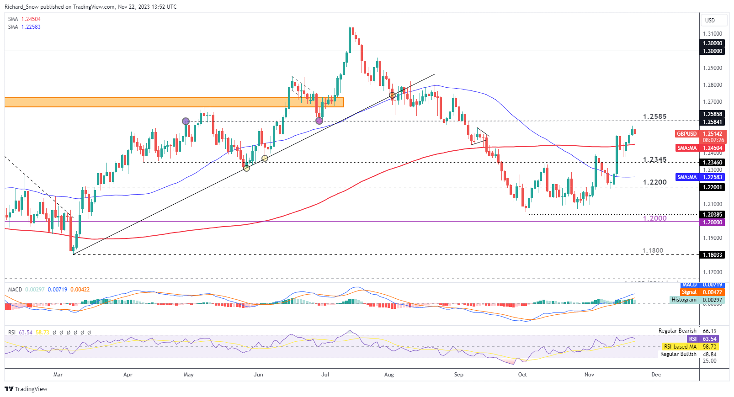Viewport: 734px width, 397px height.
Task: Click the blue MACD value label on axis
Action: pos(703,285)
